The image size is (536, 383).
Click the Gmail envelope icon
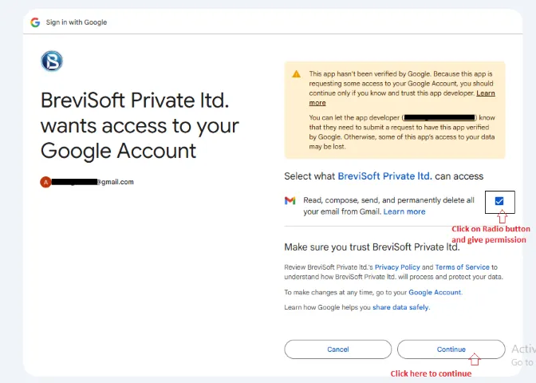pos(290,200)
